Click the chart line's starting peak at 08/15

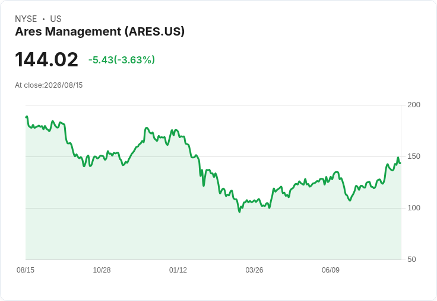click(x=27, y=117)
